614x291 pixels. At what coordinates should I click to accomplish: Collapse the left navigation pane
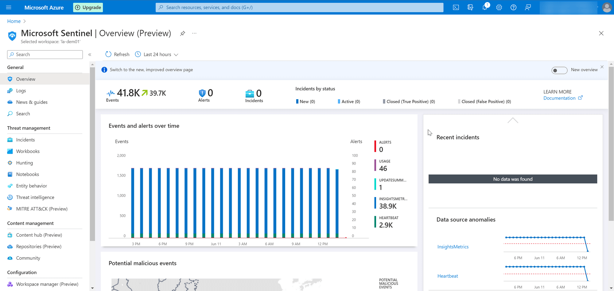(90, 55)
